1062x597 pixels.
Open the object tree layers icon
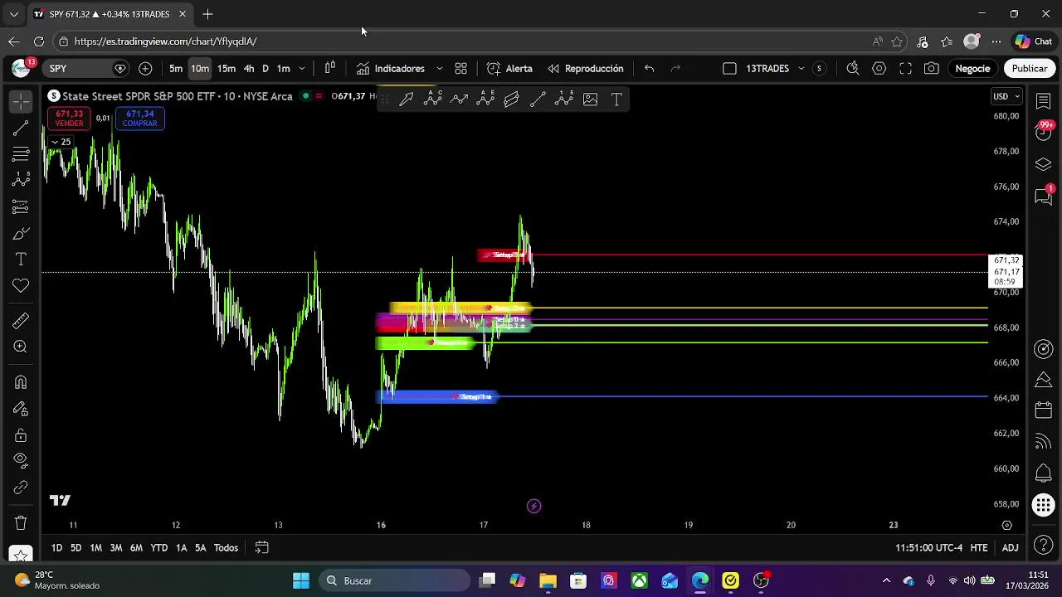pos(1044,164)
